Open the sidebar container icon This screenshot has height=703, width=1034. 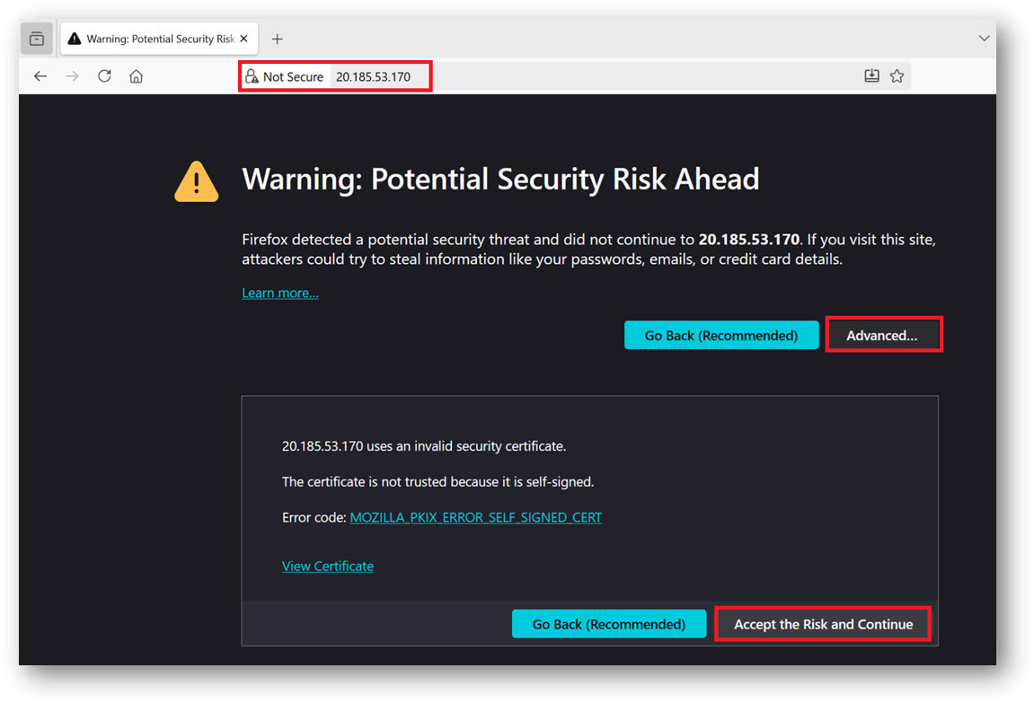tap(36, 39)
